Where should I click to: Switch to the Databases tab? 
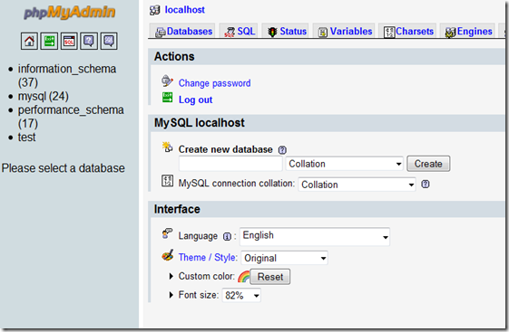pos(183,32)
